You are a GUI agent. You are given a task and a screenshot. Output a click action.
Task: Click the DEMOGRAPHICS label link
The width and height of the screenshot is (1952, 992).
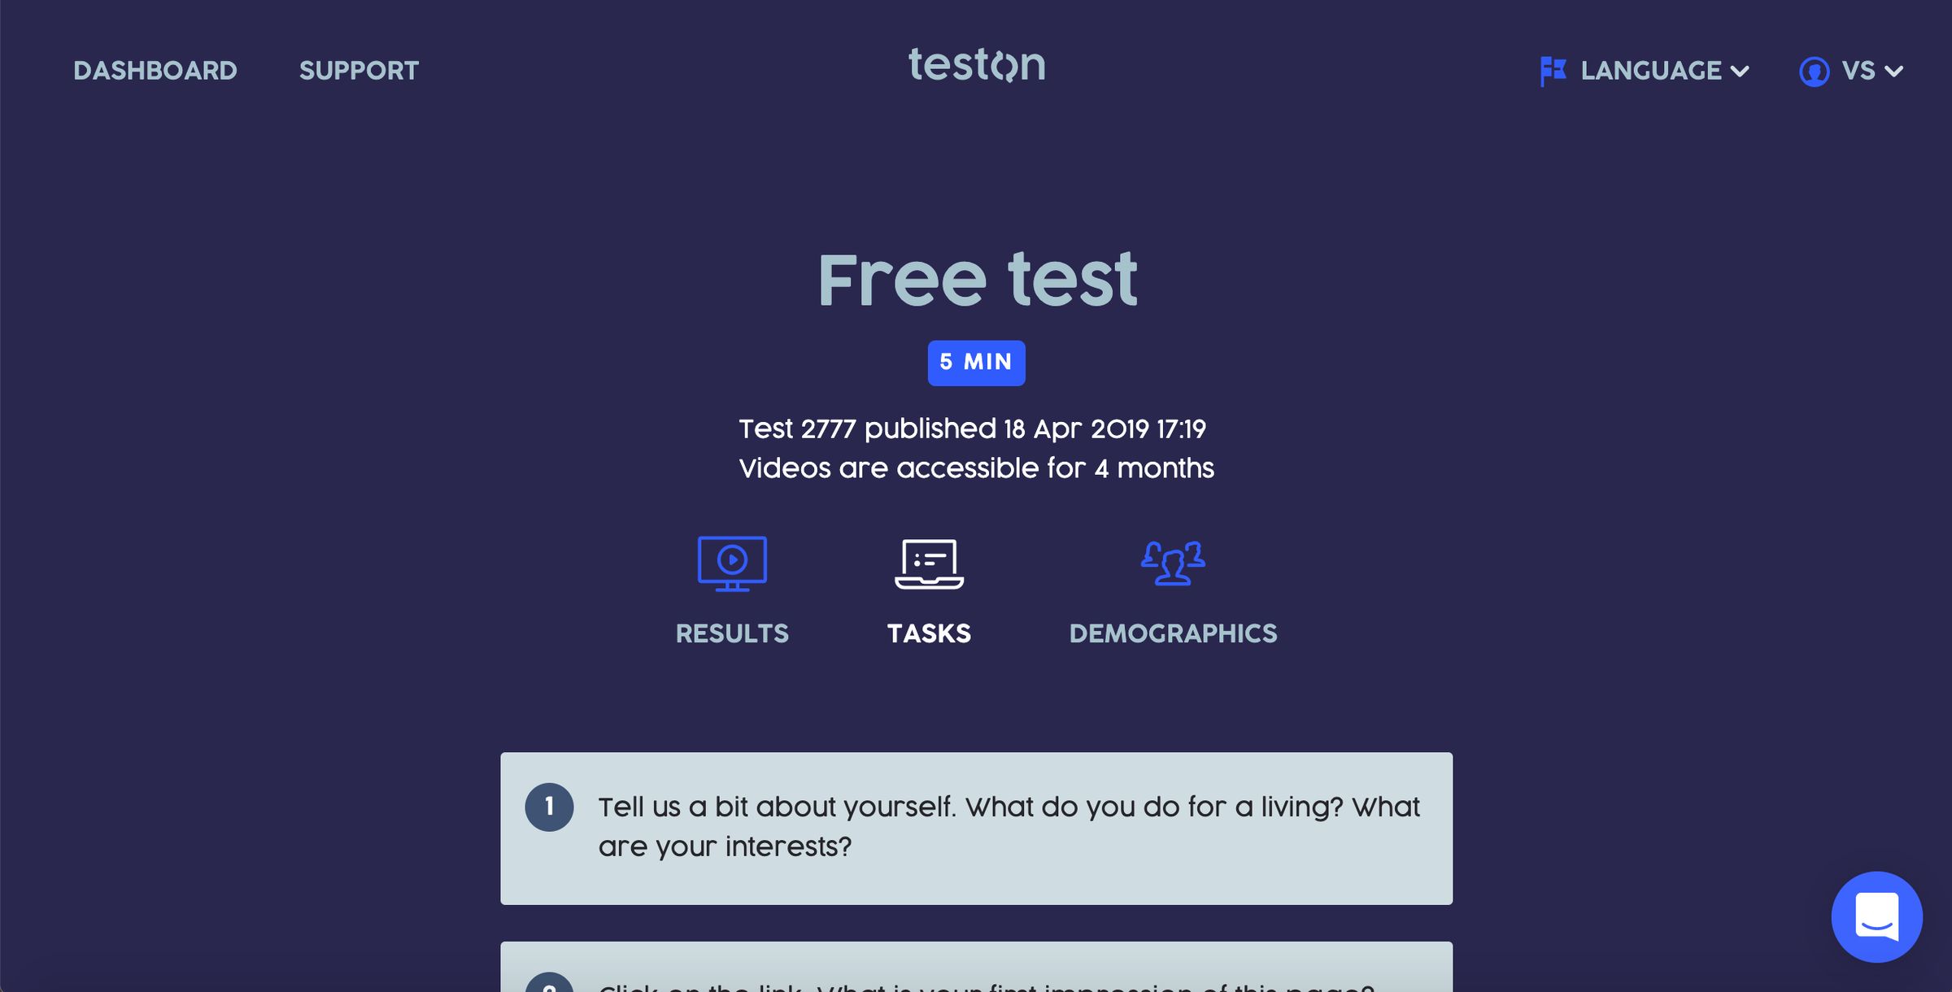coord(1173,633)
